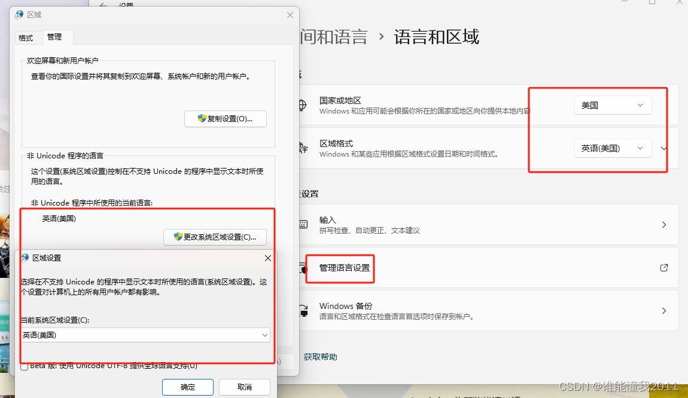Viewport: 688px width, 398px height.
Task: Click the globe icon beside 国家或地区
Action: (x=303, y=105)
